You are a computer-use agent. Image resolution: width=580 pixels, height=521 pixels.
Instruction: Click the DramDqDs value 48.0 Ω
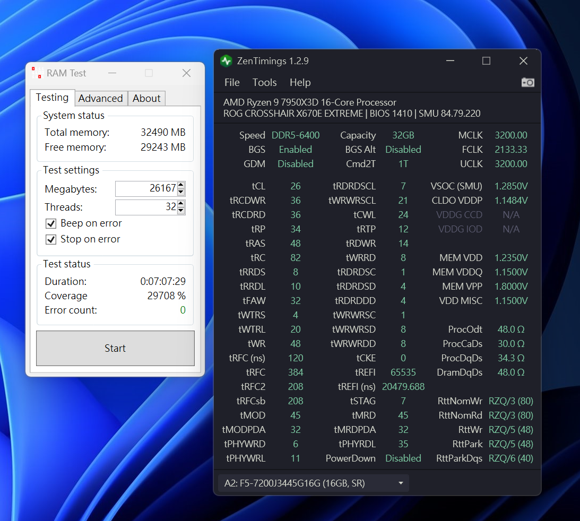[x=511, y=372]
